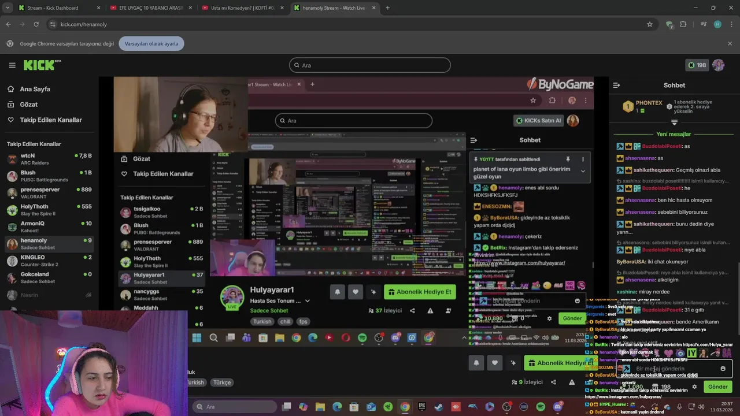Report the stream with the warning icon
The width and height of the screenshot is (740, 416).
(x=572, y=382)
